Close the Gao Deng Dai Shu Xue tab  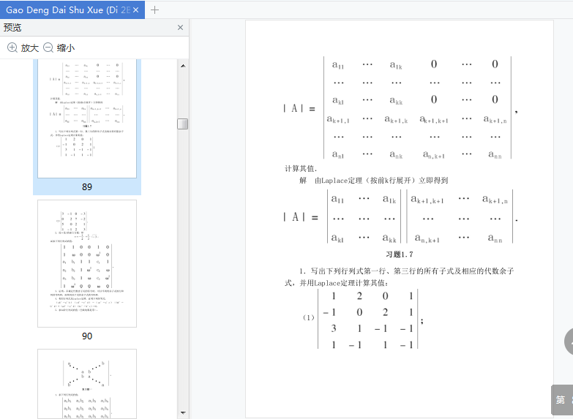(x=136, y=10)
